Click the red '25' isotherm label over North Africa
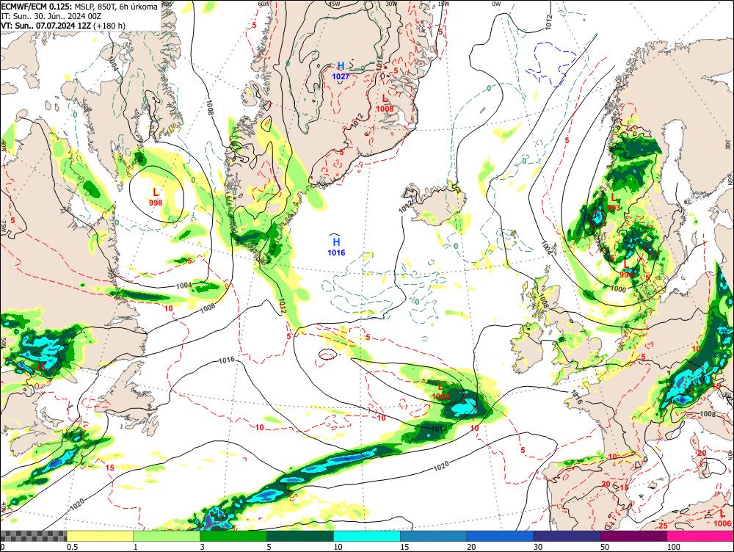This screenshot has height=552, width=734. click(663, 526)
